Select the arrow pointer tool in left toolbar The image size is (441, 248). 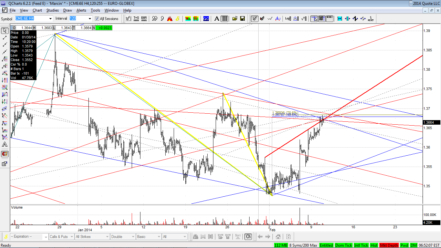pos(5,31)
